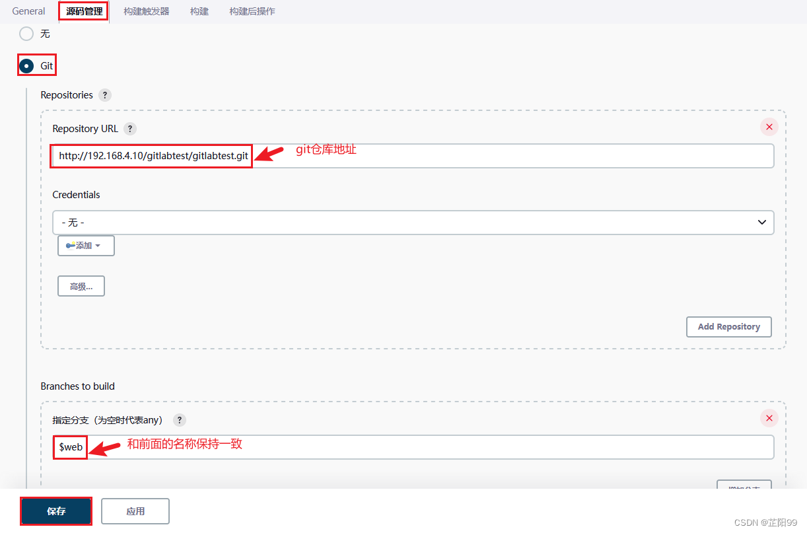Open the General tab
This screenshot has width=807, height=533.
[x=28, y=11]
